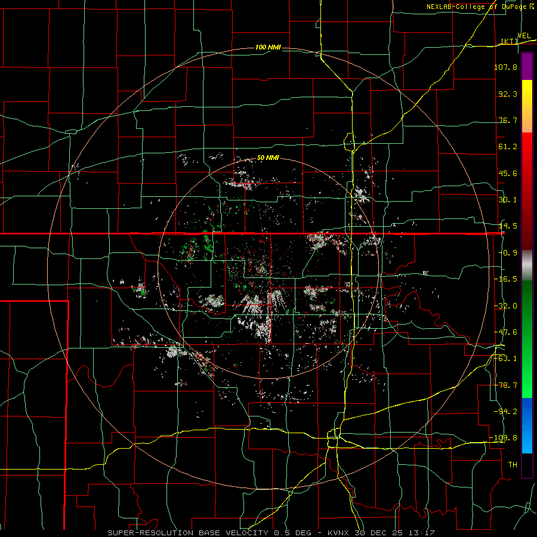Click the 50 NMI range ring label

click(x=268, y=158)
